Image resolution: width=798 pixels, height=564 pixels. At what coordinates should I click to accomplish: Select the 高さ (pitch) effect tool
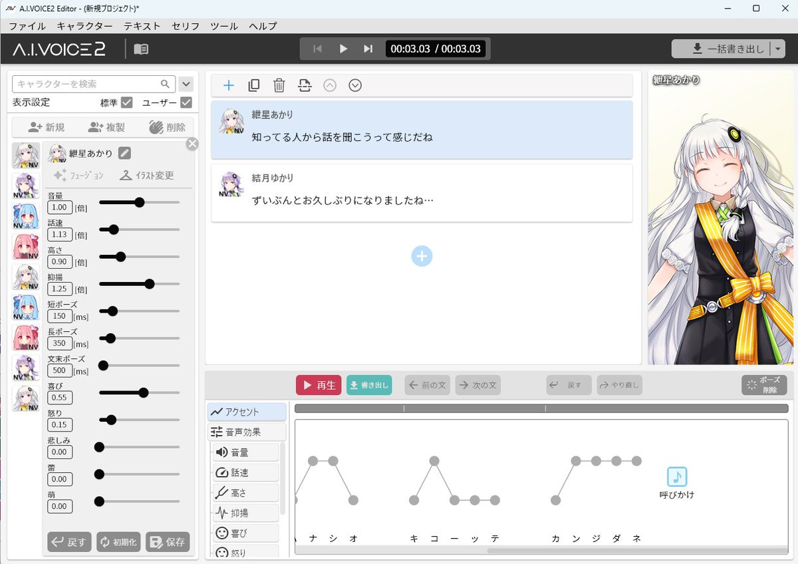[245, 492]
